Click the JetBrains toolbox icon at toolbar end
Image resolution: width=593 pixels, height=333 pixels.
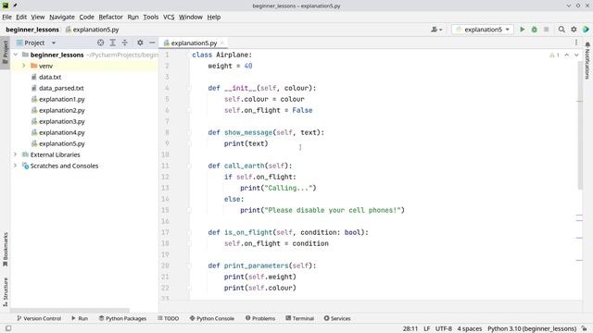pos(586,30)
